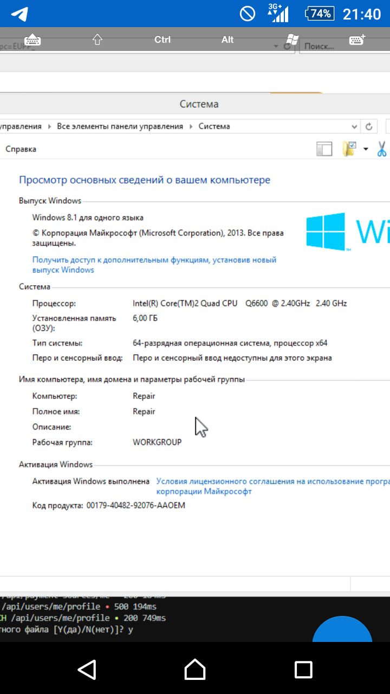This screenshot has height=694, width=390.
Task: Open the Справка menu
Action: (x=21, y=149)
